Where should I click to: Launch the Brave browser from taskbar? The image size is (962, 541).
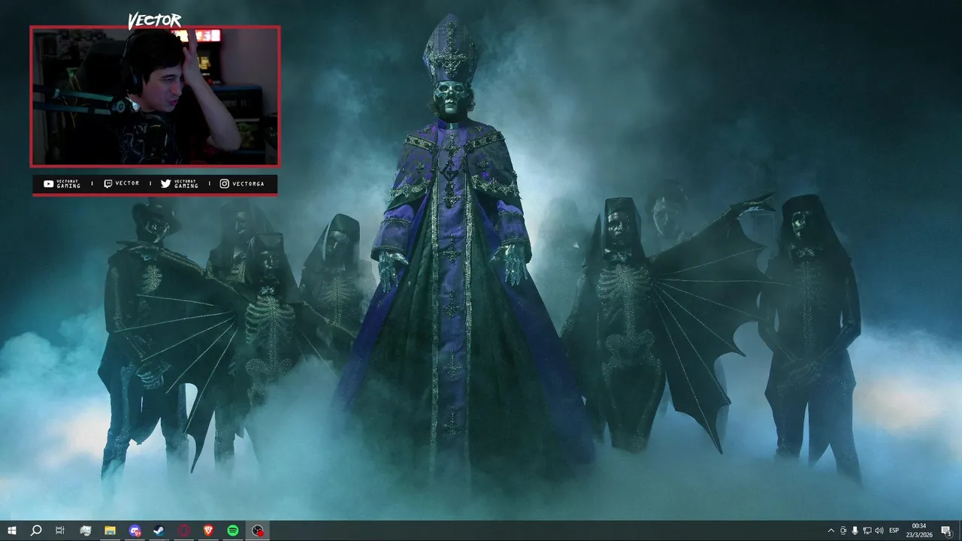tap(208, 530)
